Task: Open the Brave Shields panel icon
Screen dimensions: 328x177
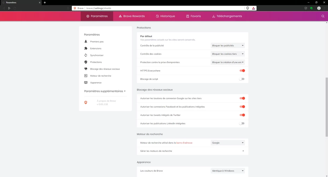Action: [248, 8]
